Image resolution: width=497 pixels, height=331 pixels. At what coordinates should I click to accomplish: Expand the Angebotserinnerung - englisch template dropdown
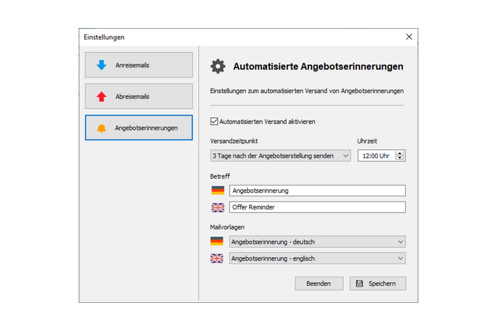coord(317,259)
